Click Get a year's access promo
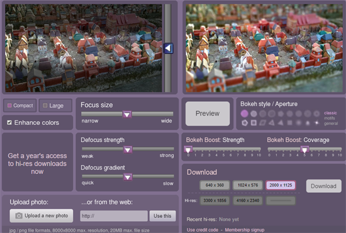This screenshot has width=346, height=233. coord(37,164)
